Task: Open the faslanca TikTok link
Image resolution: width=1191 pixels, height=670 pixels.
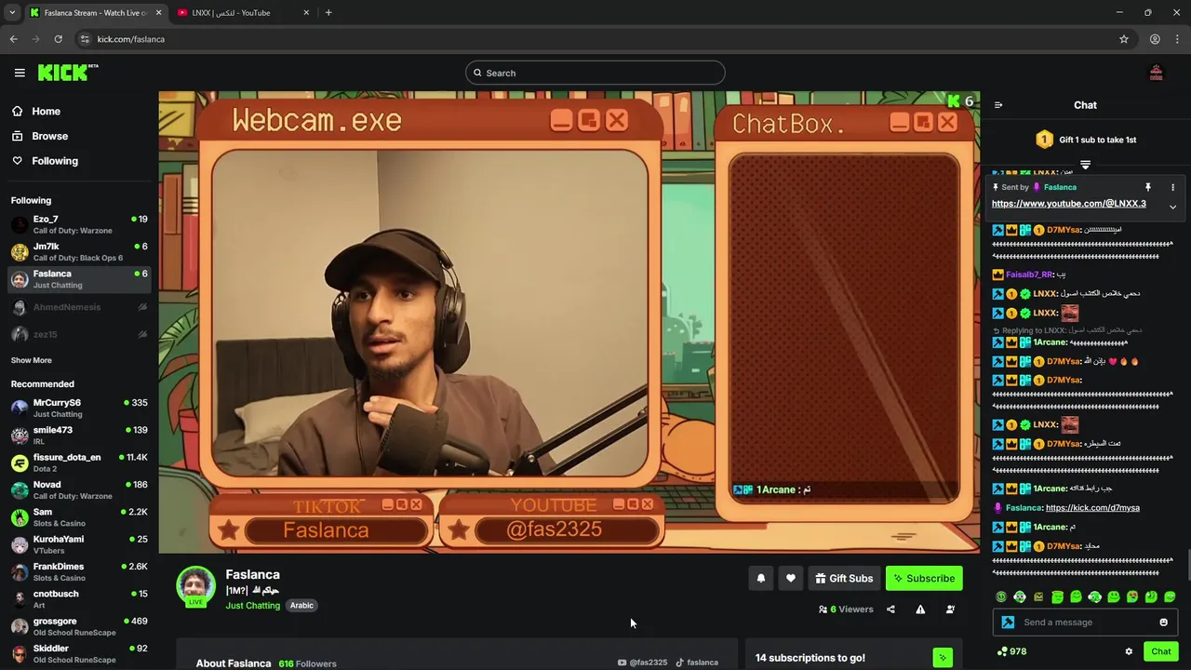Action: 697,663
